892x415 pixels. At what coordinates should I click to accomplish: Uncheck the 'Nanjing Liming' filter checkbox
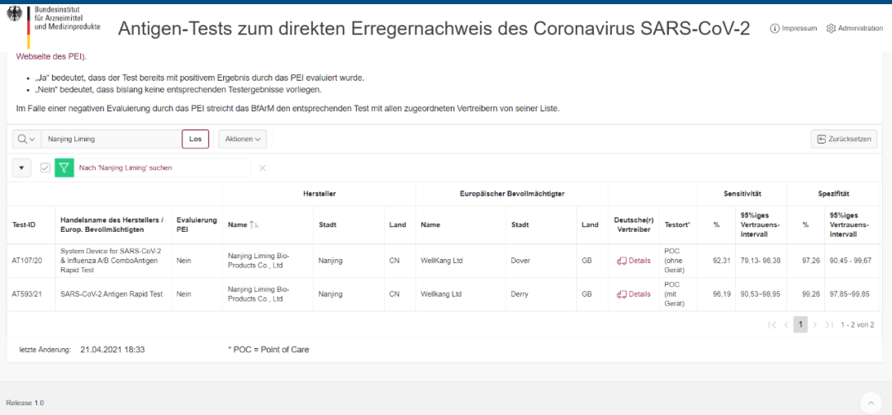click(x=45, y=167)
